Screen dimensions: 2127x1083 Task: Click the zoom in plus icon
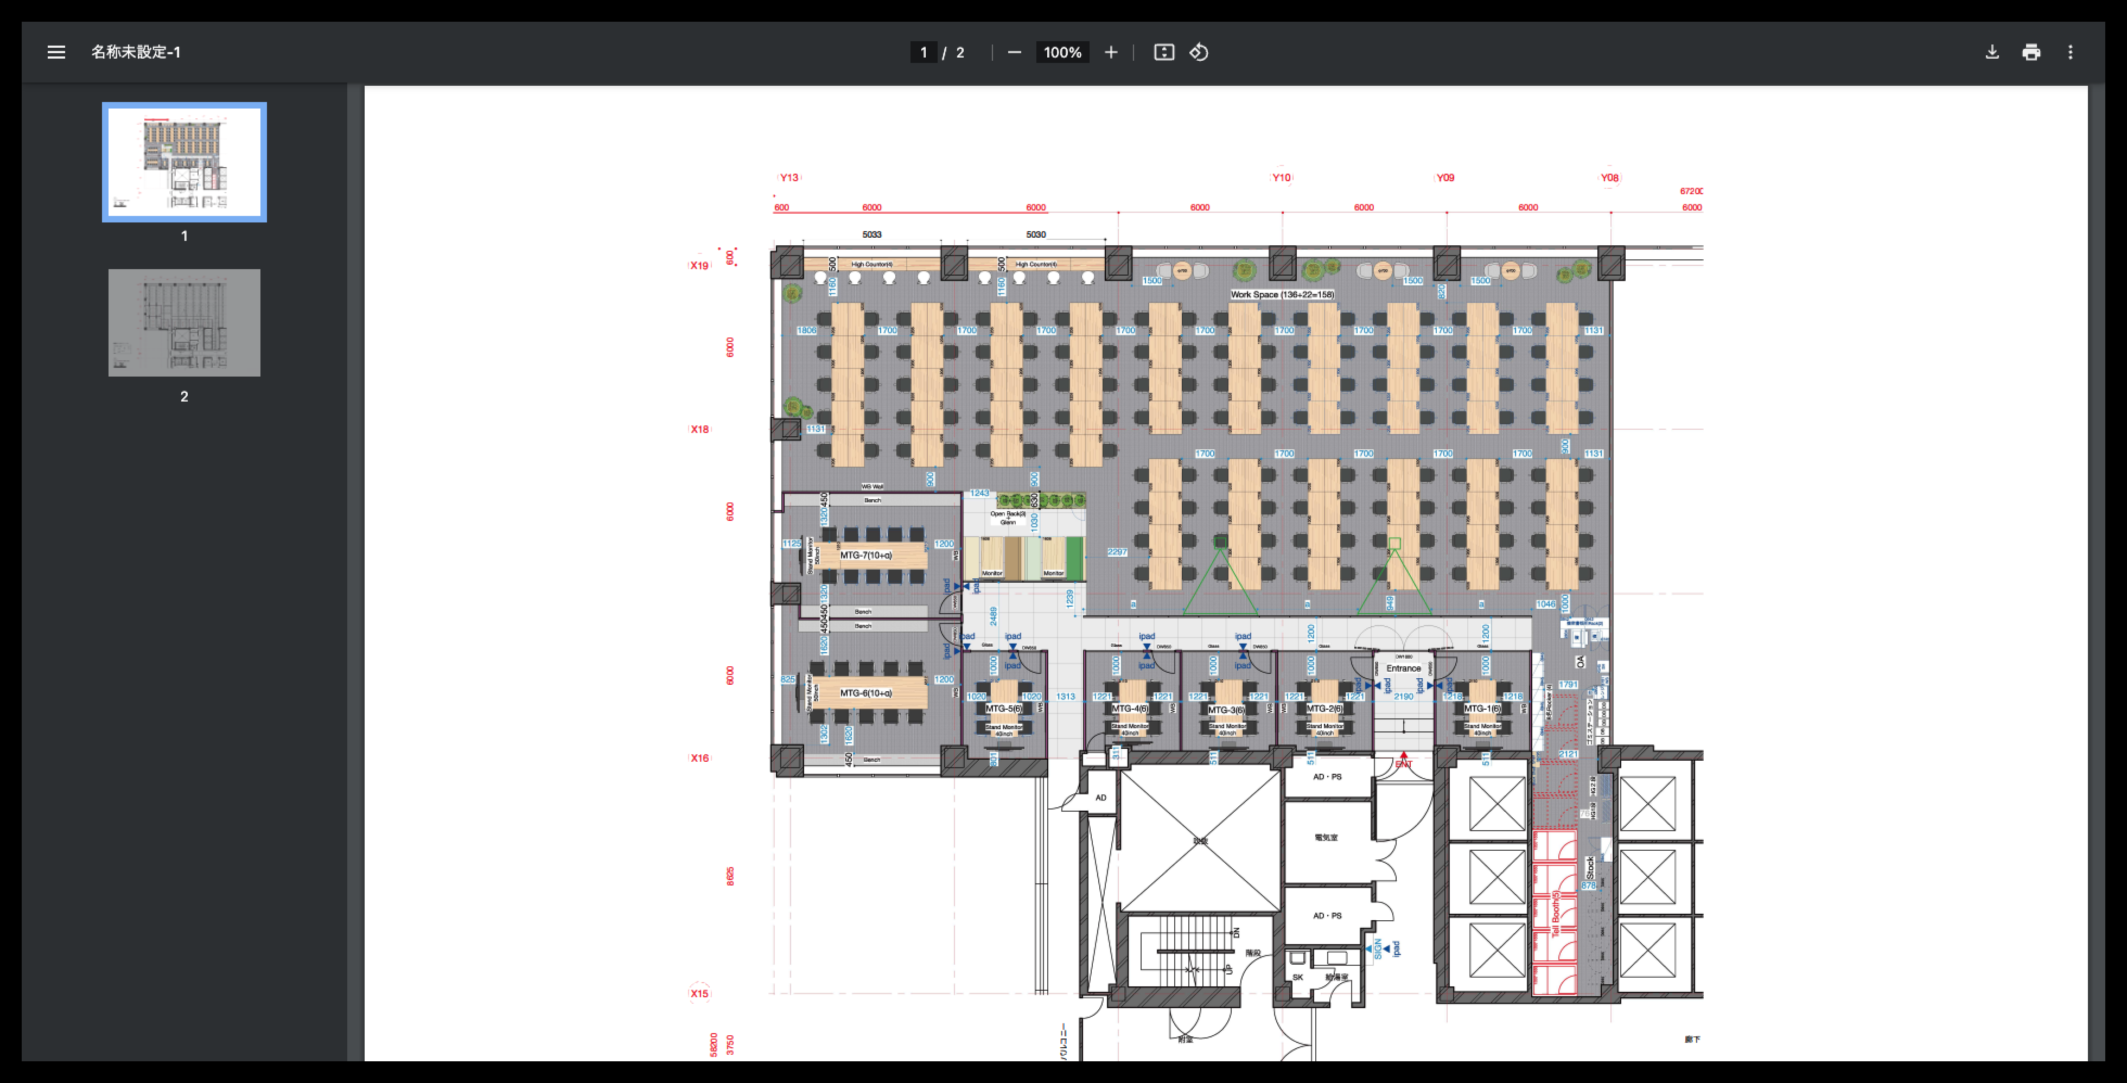[1111, 52]
